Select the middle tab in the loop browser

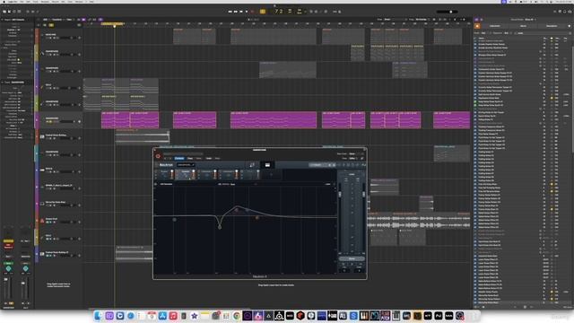(523, 26)
